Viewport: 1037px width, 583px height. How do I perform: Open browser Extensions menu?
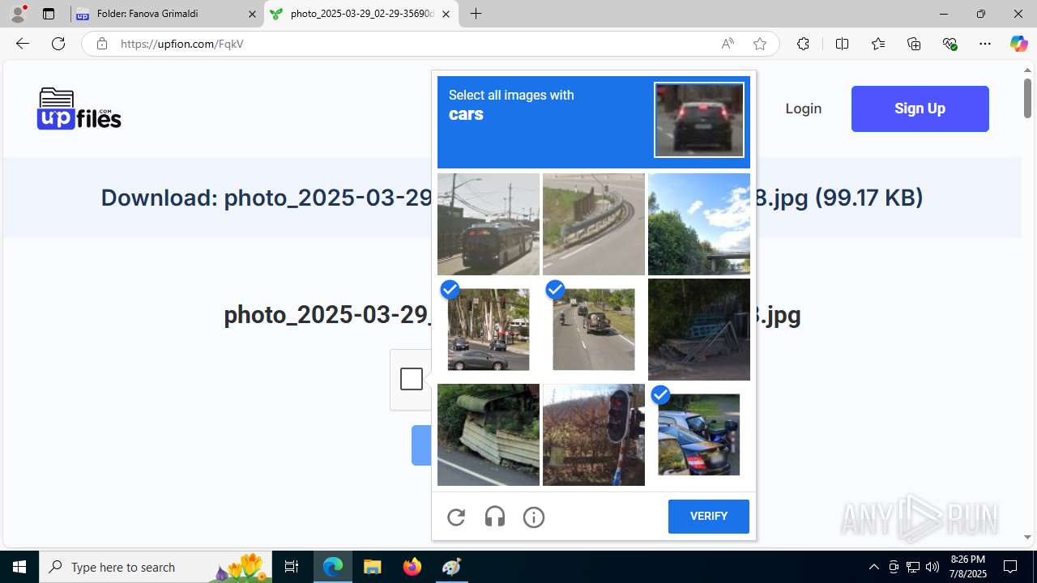803,44
